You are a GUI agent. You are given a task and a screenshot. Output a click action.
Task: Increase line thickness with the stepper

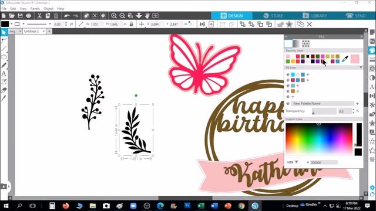pyautogui.click(x=66, y=23)
